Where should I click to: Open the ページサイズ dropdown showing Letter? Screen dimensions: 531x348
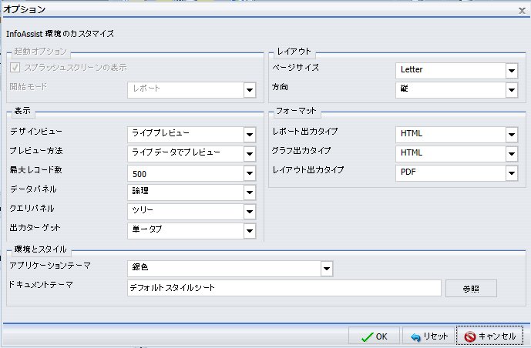[x=456, y=71]
